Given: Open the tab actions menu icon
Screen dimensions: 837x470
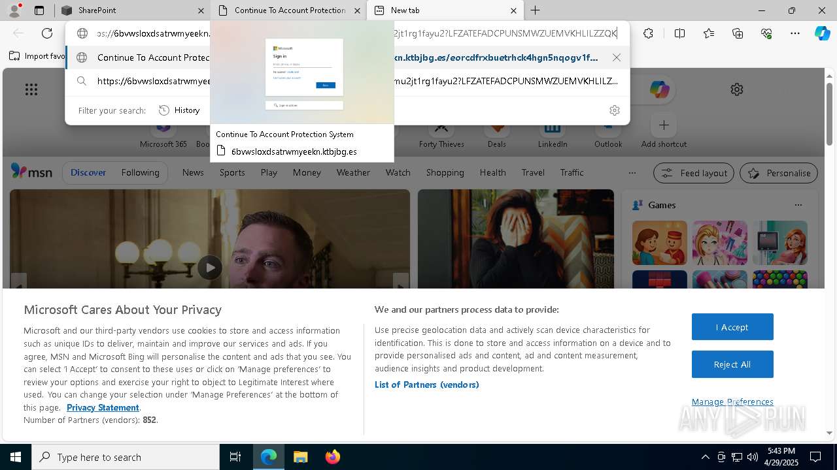Looking at the screenshot, I should click(39, 10).
